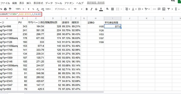181x94 pixels.
Task: Open the 挿入 menu
Action: 29,3
